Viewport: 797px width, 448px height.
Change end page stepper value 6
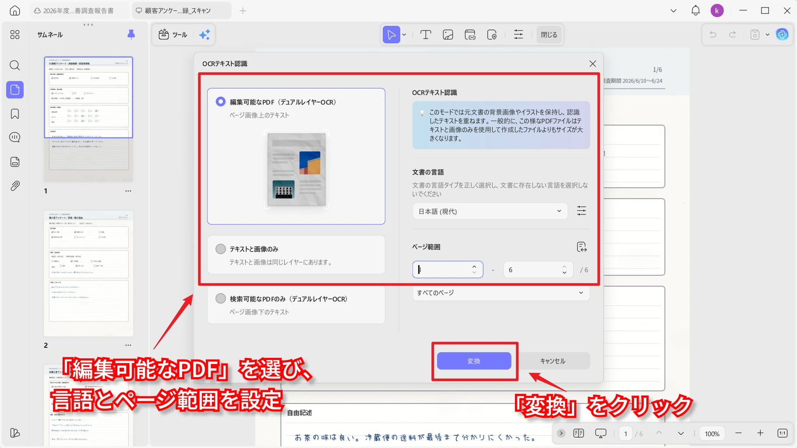tap(564, 269)
